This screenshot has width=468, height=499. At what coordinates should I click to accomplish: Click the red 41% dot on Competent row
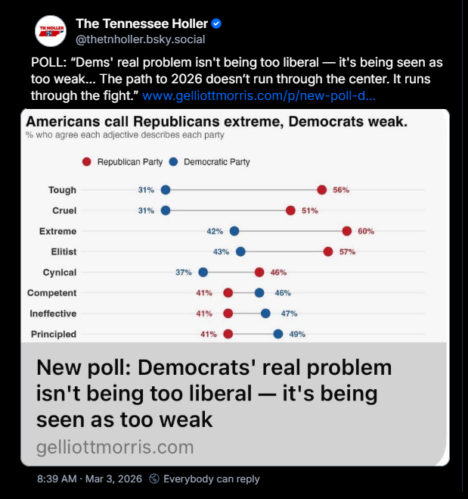pyautogui.click(x=228, y=292)
